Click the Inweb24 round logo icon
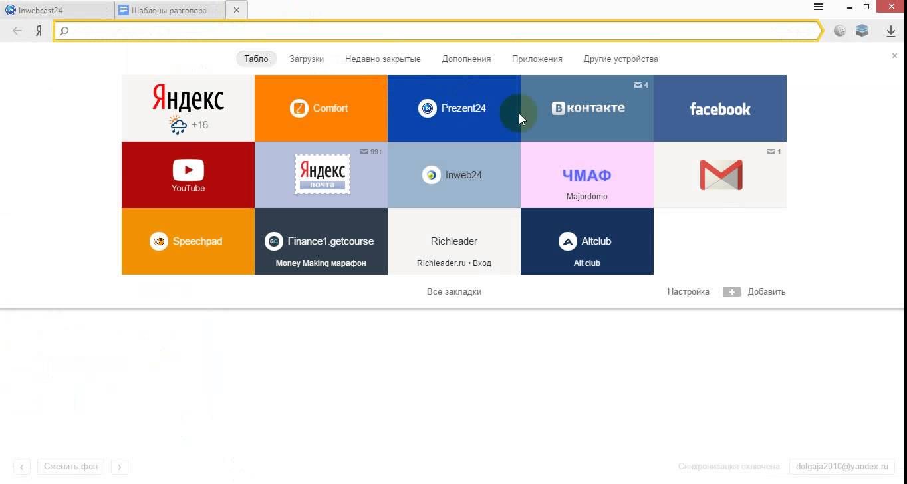907x484 pixels. pyautogui.click(x=432, y=175)
